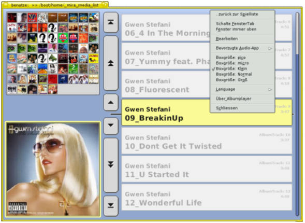This screenshot has height=223, width=305.
Task: Select 'zurück zur Spielliste' menu entry
Action: [242, 14]
